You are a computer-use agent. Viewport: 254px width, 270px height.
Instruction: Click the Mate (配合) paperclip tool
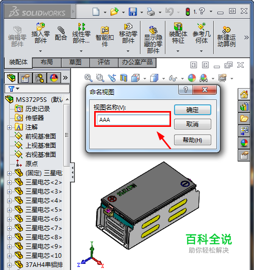pos(61,34)
